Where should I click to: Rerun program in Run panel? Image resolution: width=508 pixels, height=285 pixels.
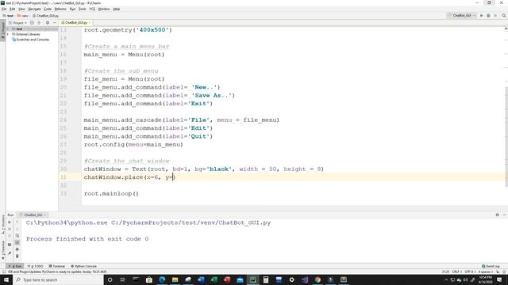pyautogui.click(x=10, y=222)
